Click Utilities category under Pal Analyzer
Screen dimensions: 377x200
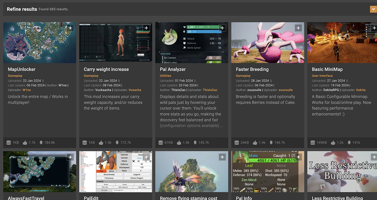165,76
